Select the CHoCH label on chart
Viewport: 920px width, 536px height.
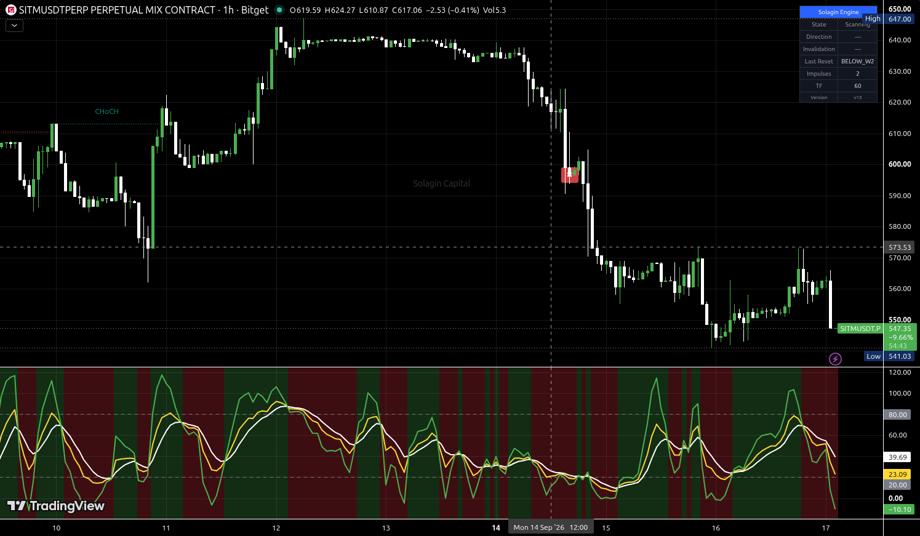[106, 111]
